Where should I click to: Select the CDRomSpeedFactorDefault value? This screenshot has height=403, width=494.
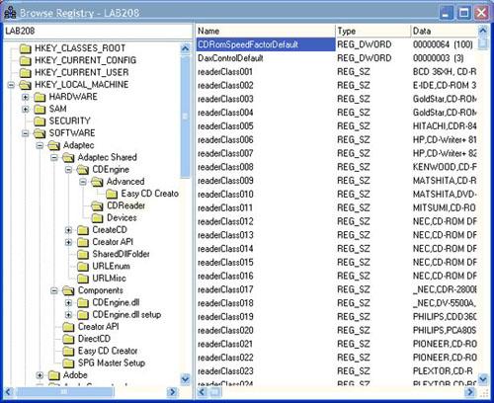tap(266, 44)
